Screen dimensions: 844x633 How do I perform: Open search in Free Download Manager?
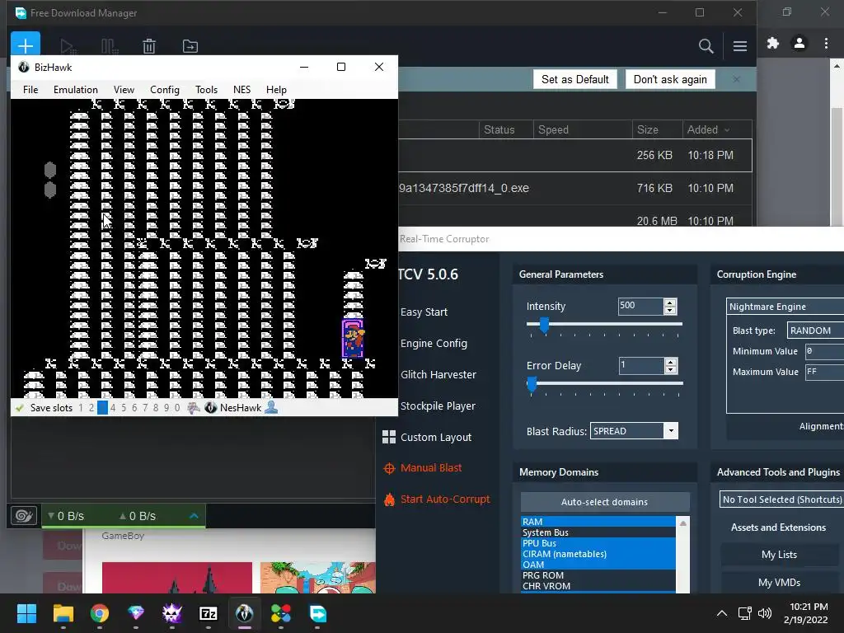click(706, 46)
